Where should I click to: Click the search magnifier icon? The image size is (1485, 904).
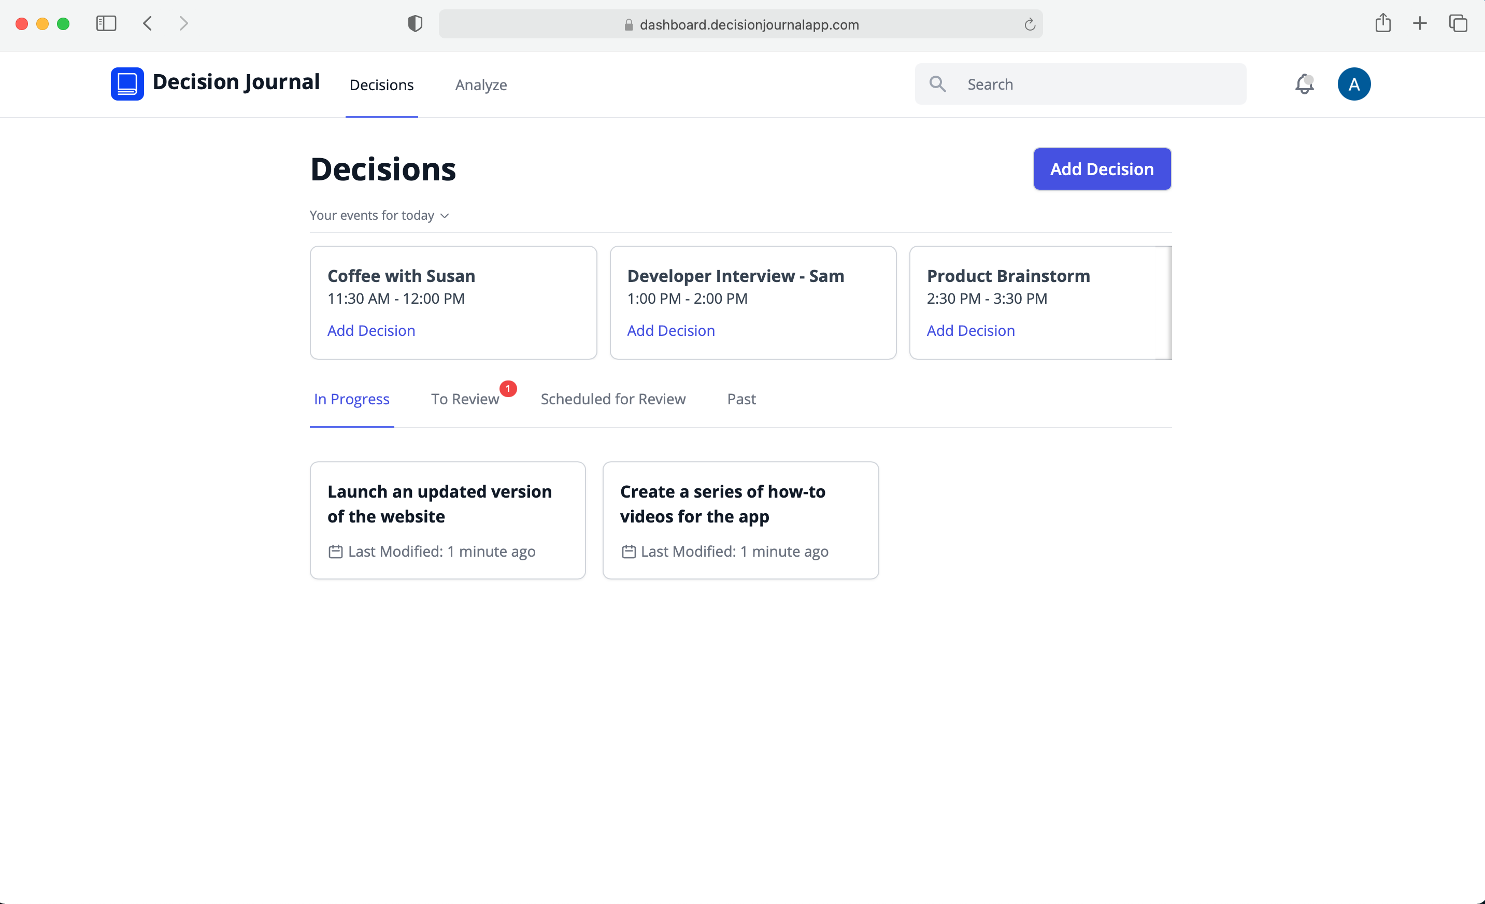(938, 84)
